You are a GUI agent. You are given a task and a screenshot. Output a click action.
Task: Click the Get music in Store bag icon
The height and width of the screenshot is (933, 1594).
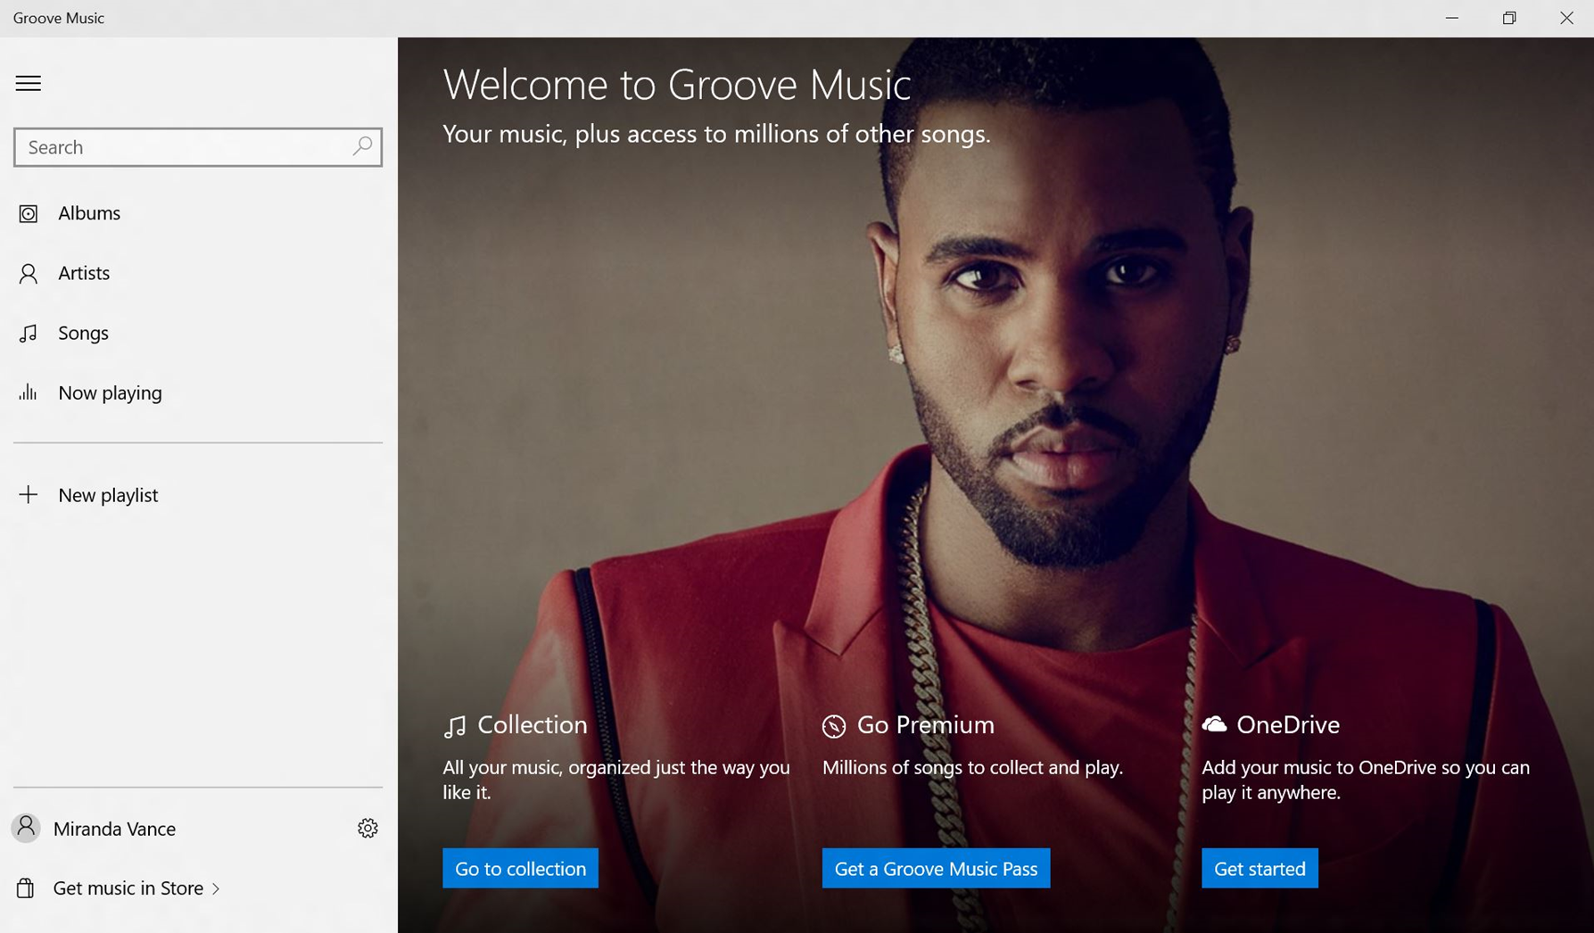(x=27, y=888)
